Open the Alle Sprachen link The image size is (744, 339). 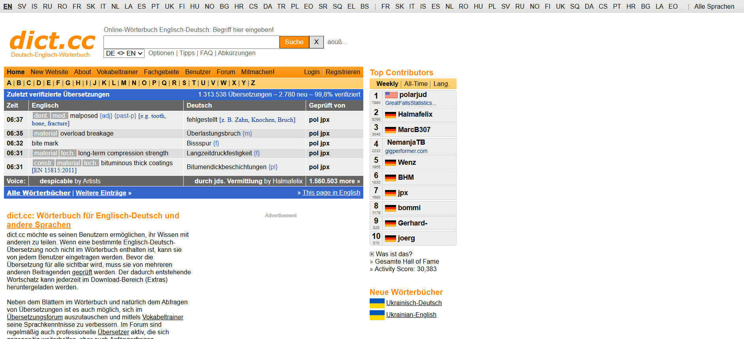714,7
